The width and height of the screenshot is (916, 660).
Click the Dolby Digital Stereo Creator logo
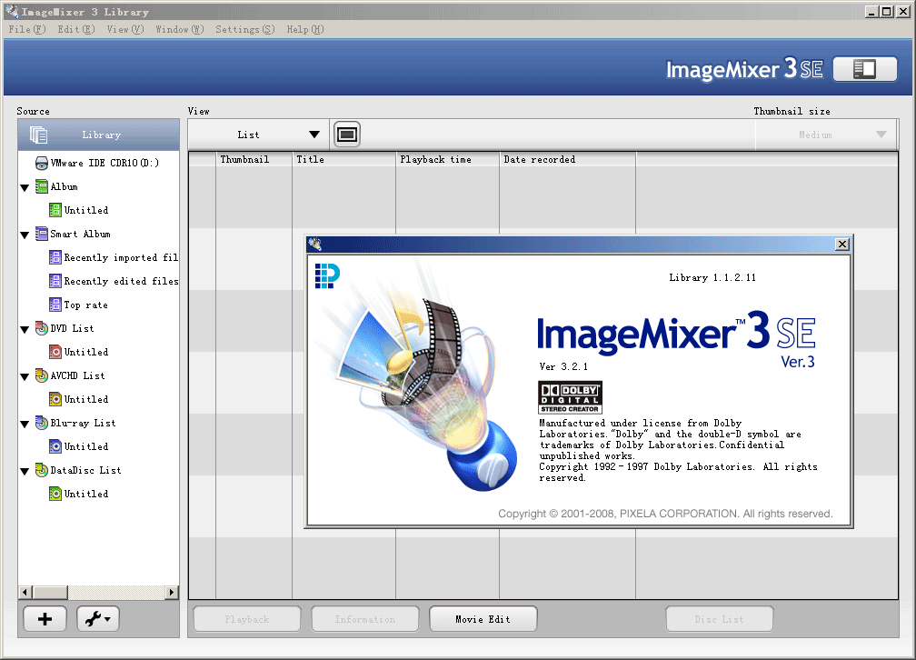570,397
